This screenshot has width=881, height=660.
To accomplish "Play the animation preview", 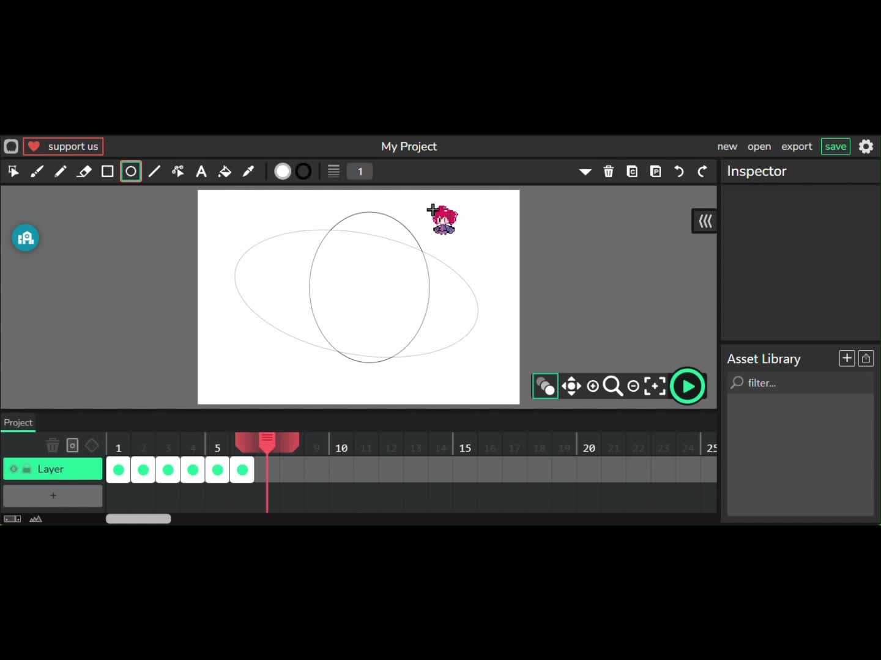I will click(688, 386).
